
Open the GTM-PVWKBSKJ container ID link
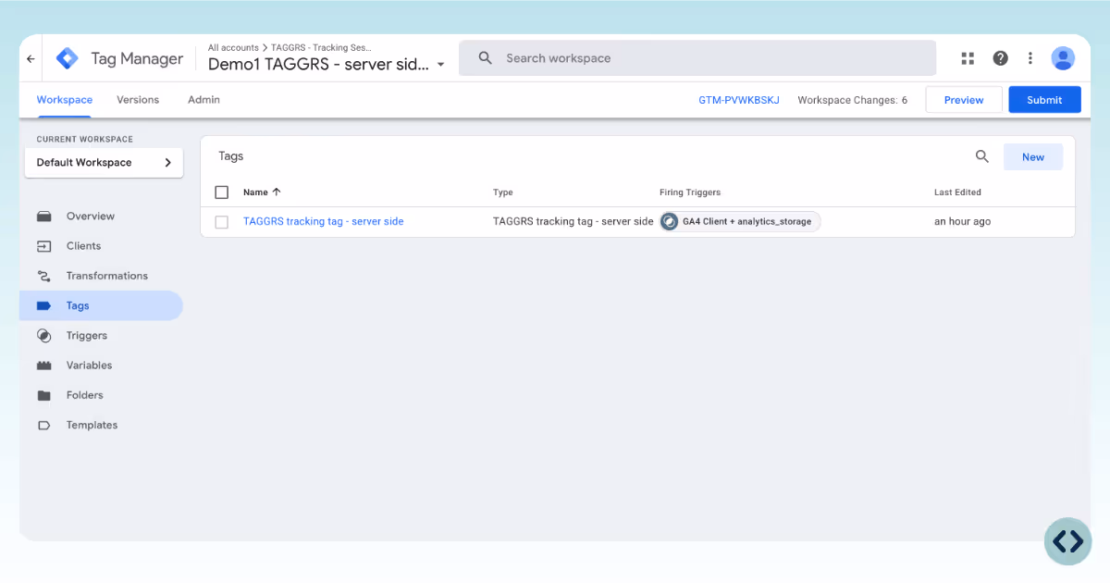739,100
